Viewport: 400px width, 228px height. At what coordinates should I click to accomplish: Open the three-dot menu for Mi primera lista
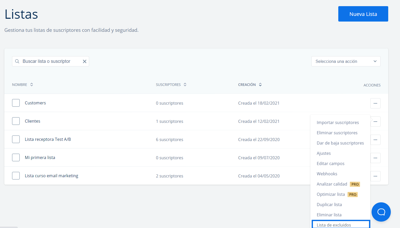375,158
